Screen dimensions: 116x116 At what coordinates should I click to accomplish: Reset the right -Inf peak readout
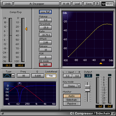coord(109,106)
